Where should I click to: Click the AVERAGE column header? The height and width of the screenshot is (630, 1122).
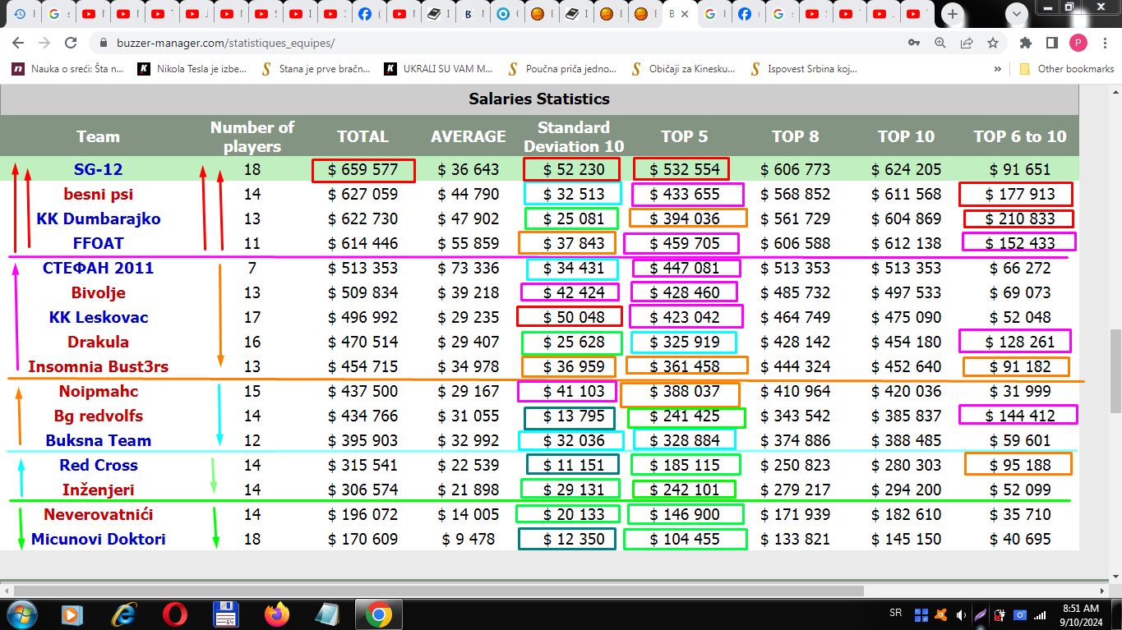point(469,136)
